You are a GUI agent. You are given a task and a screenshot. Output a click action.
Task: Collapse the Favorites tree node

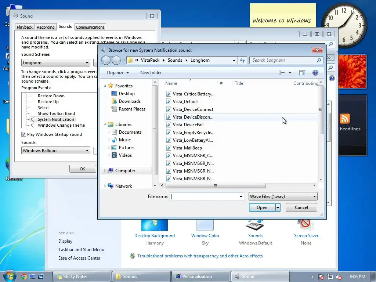105,86
